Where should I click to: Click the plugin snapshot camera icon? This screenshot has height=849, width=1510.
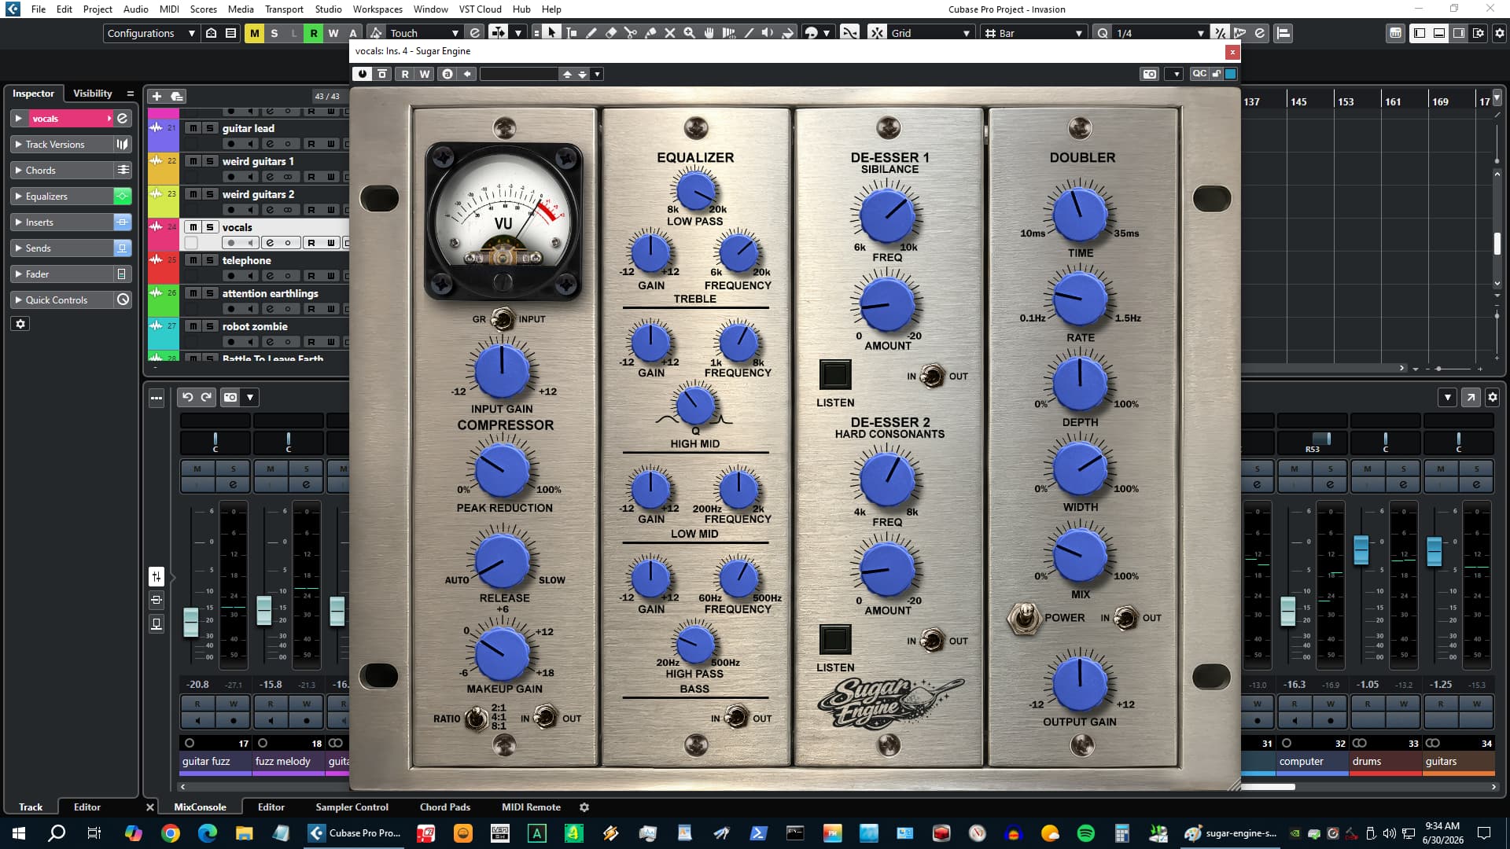[x=1150, y=74]
